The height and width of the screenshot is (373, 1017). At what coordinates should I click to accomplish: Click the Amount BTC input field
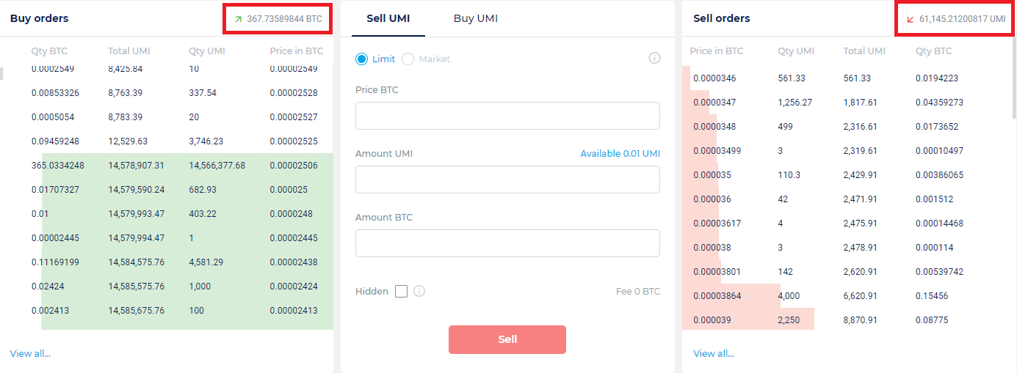click(507, 243)
